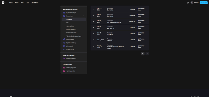Screen dimensions: 209x97
Task: Open the FAQ menu item
Action: [x=22, y=3]
